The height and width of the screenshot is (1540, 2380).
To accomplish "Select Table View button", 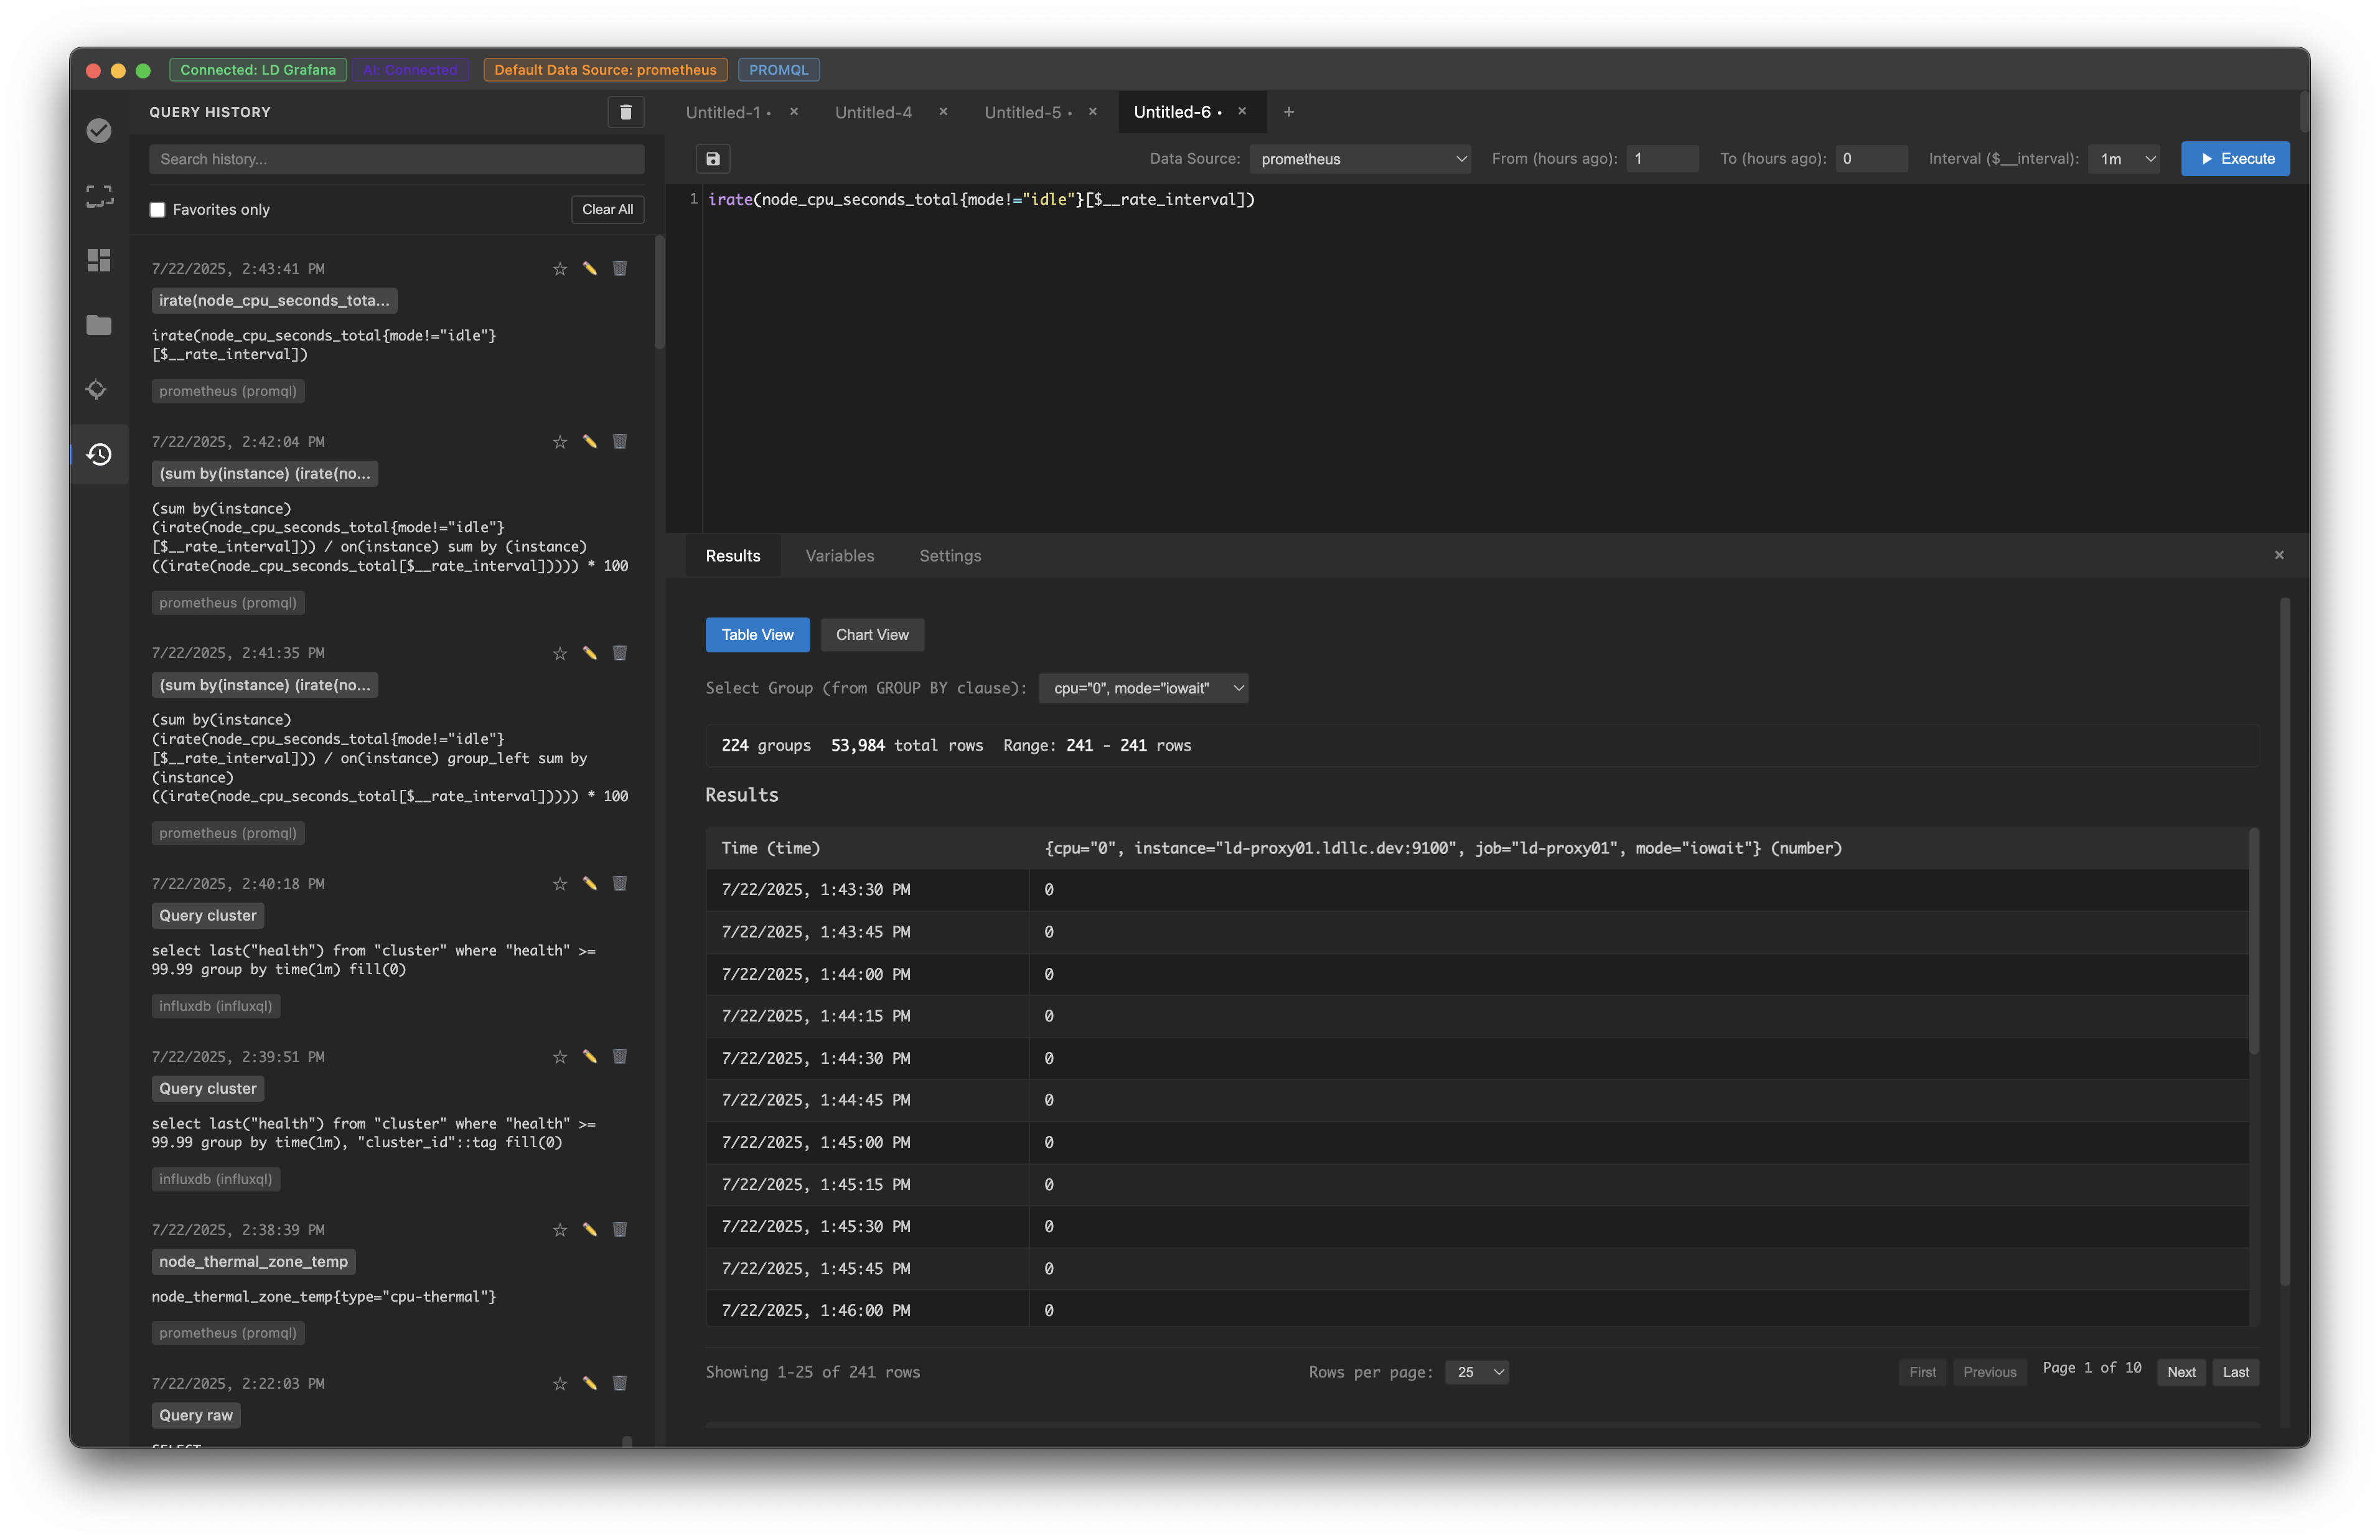I will [x=757, y=635].
